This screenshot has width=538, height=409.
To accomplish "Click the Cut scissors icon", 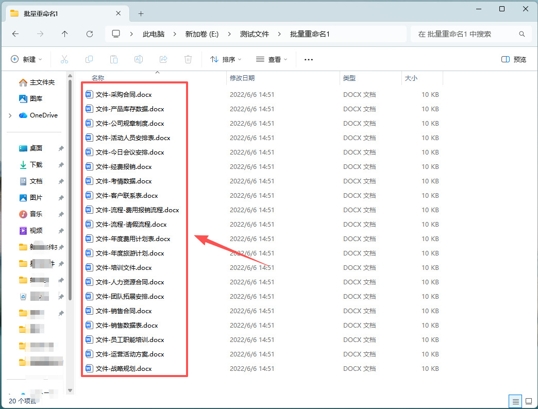I will click(x=64, y=59).
